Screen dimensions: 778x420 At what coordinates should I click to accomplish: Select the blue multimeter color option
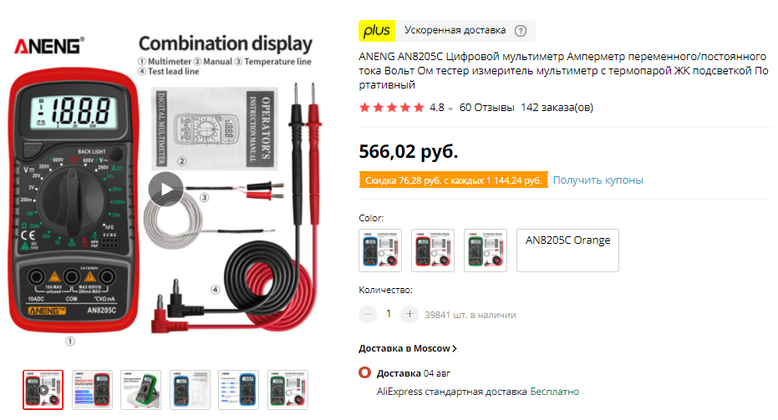tap(380, 250)
